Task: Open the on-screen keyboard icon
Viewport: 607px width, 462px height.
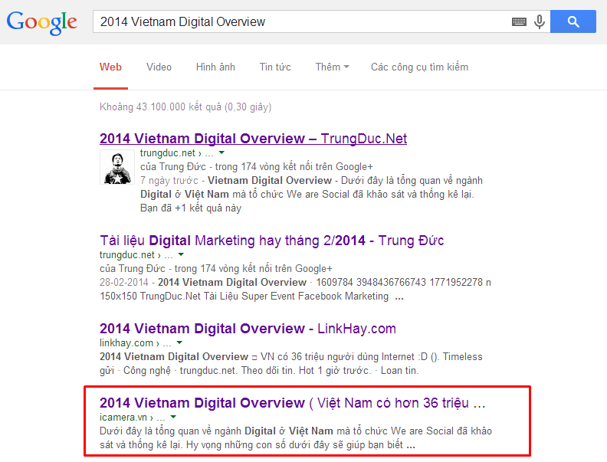Action: point(519,22)
